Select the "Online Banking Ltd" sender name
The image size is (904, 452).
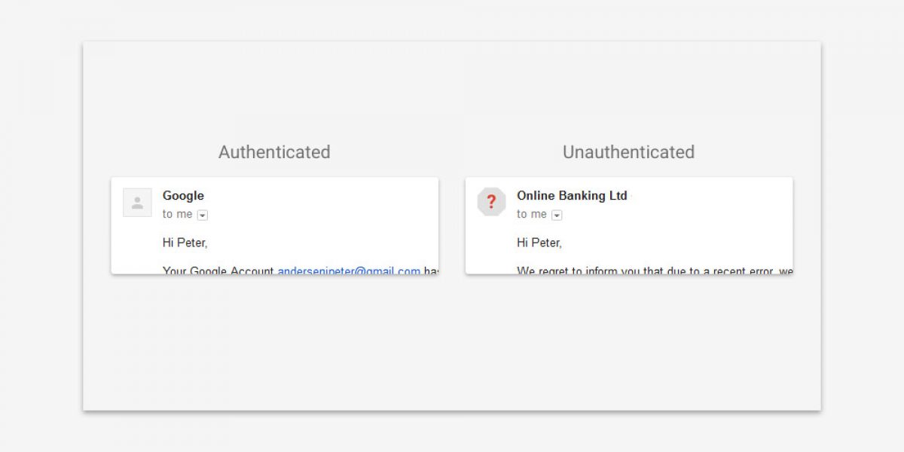pos(571,196)
